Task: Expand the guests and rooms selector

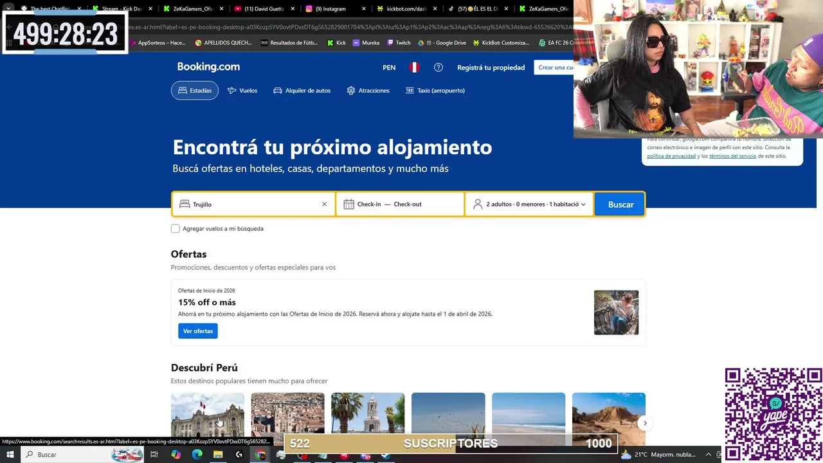Action: 529,204
